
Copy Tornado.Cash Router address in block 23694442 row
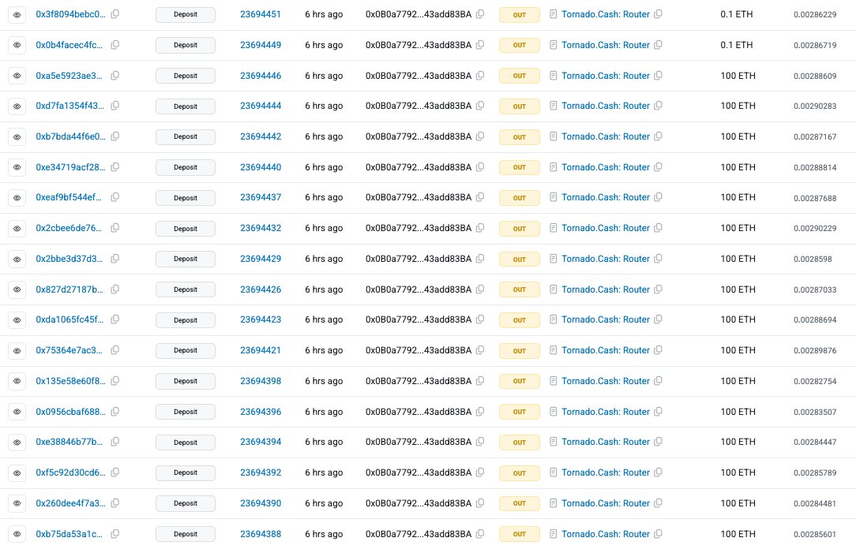(659, 136)
